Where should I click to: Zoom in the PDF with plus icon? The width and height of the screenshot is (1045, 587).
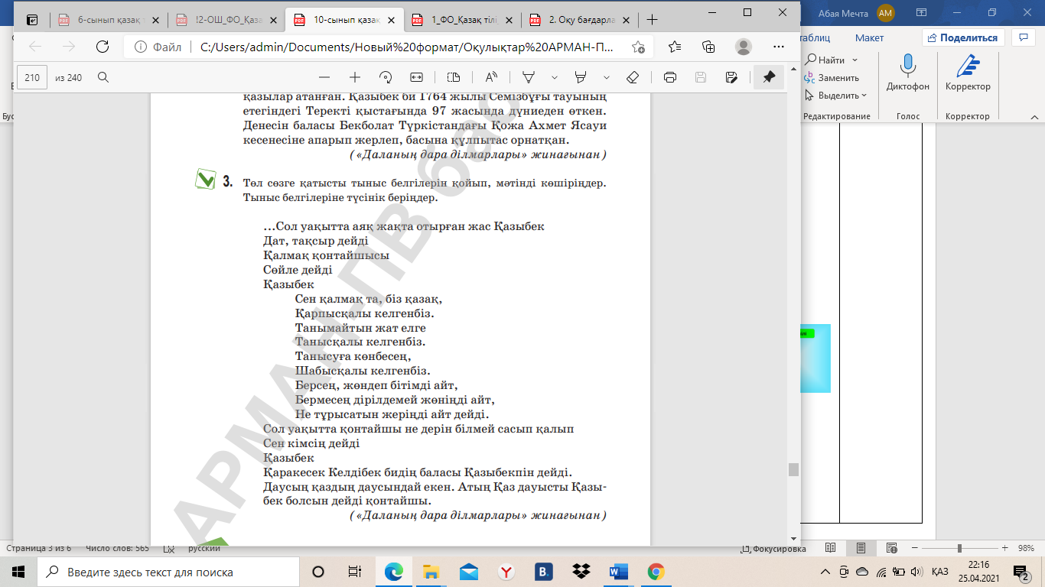pos(355,77)
